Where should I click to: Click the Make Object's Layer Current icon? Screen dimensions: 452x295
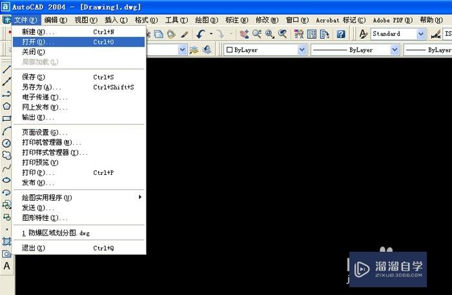pyautogui.click(x=194, y=50)
